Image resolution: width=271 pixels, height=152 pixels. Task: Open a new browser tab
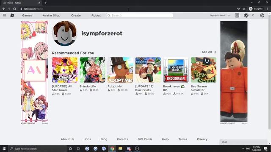(46, 3)
